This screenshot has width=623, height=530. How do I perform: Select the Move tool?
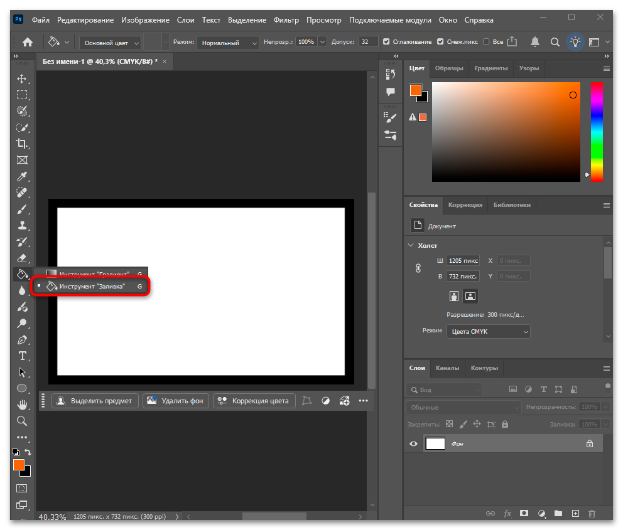(22, 78)
